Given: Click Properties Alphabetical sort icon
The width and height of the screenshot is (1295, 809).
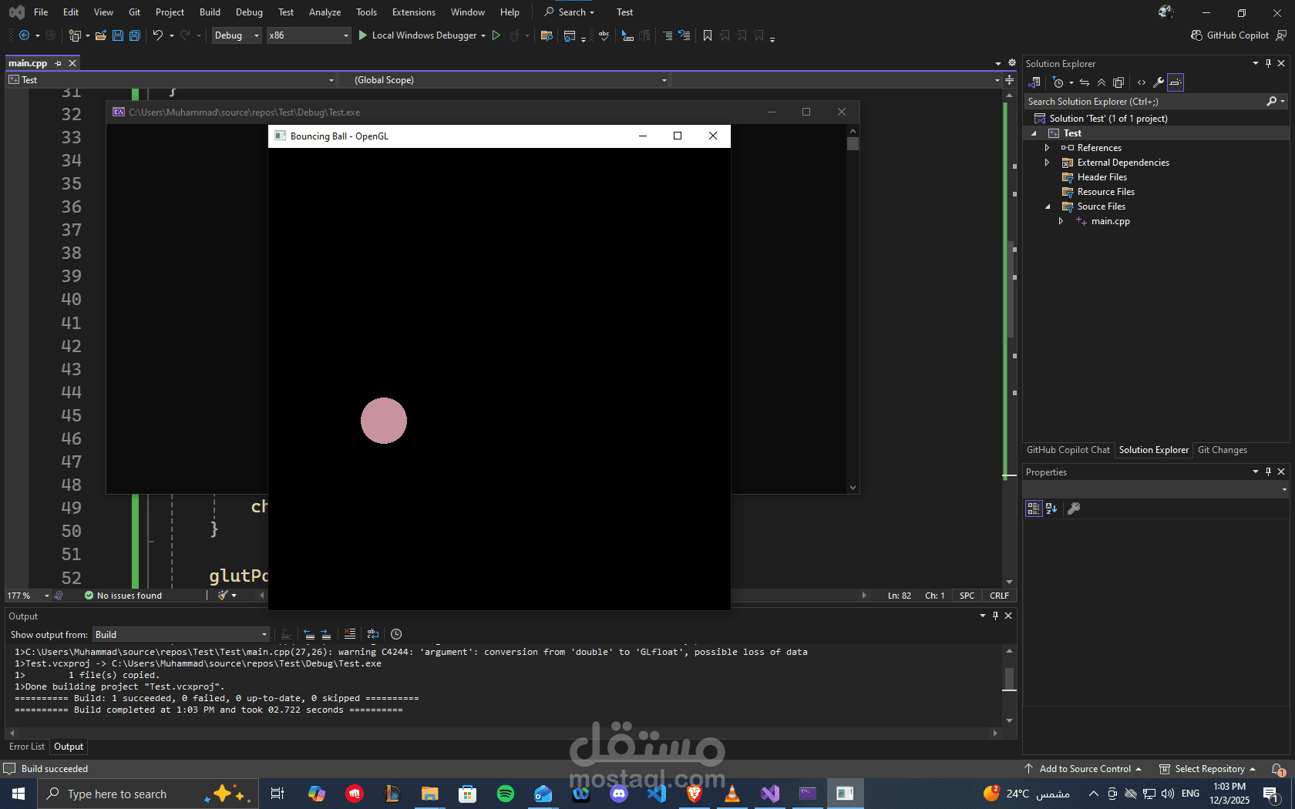Looking at the screenshot, I should tap(1051, 509).
